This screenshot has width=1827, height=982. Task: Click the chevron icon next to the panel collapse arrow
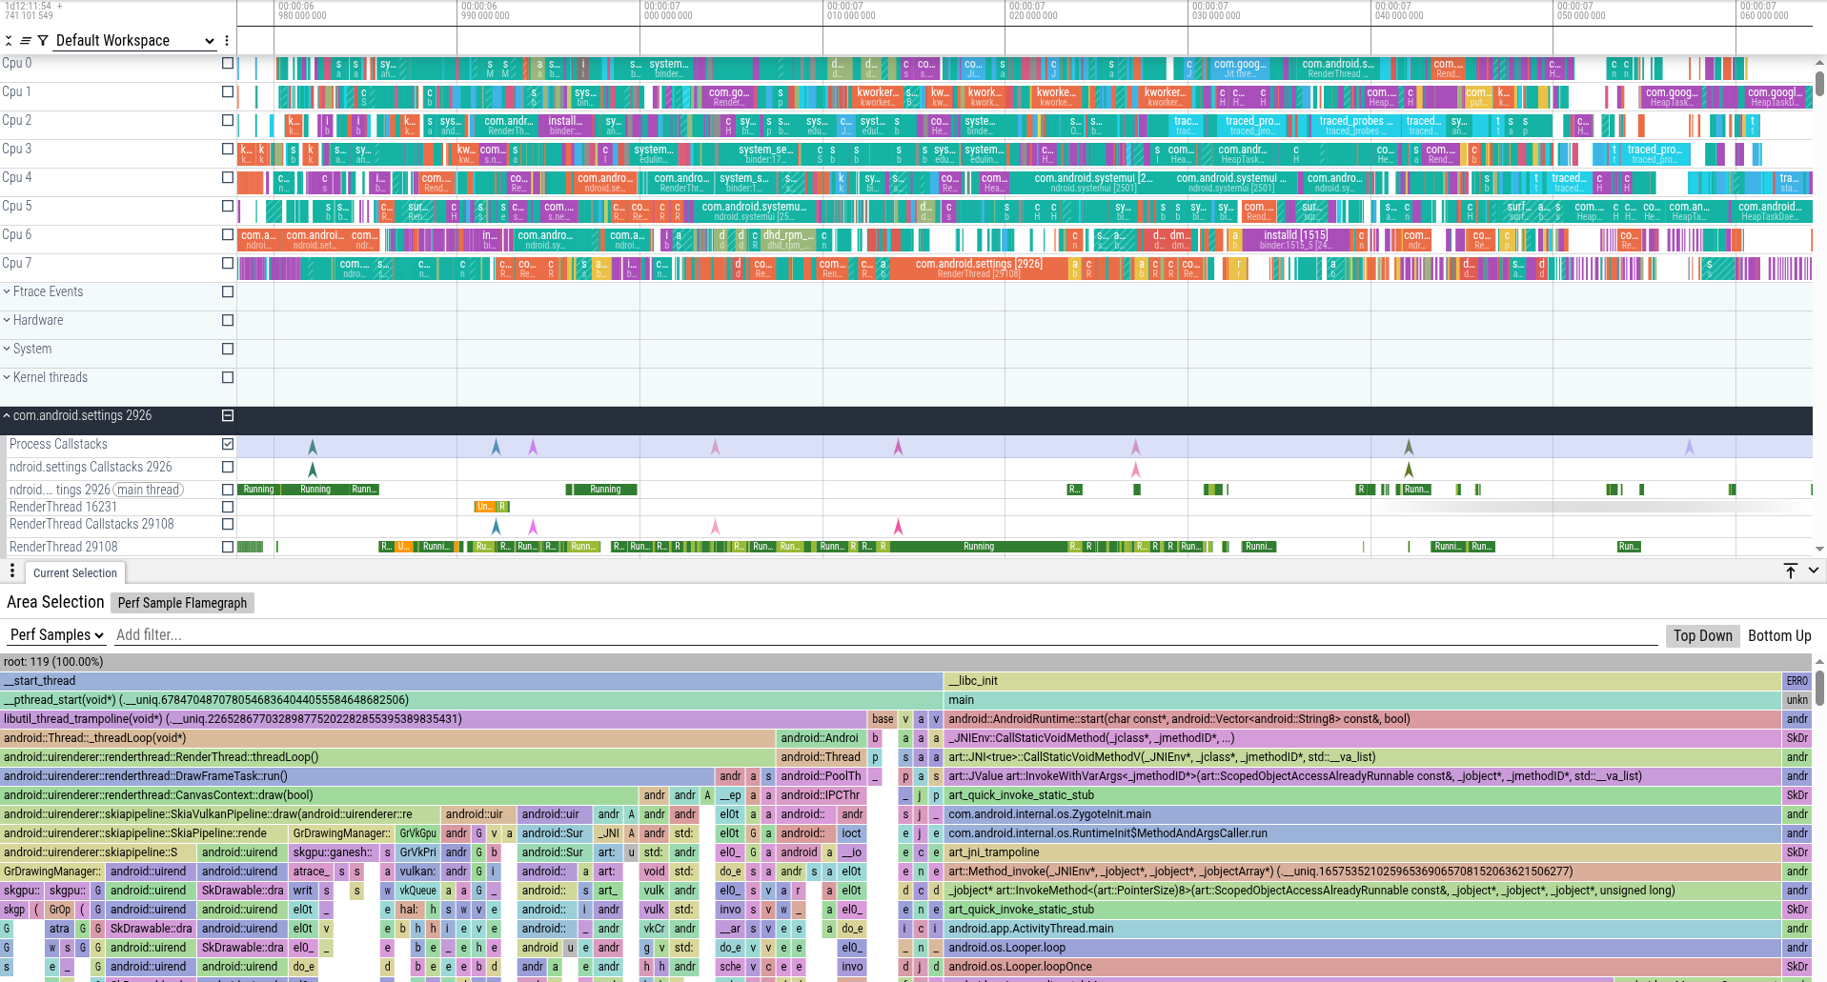click(1814, 571)
